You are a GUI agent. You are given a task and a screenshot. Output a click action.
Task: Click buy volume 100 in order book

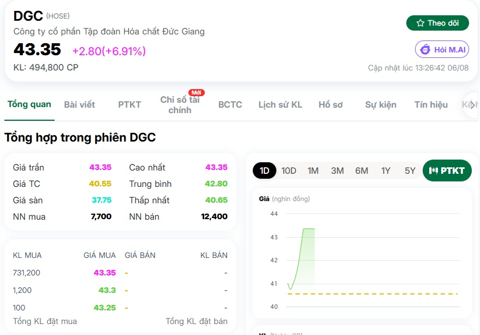pyautogui.click(x=19, y=308)
